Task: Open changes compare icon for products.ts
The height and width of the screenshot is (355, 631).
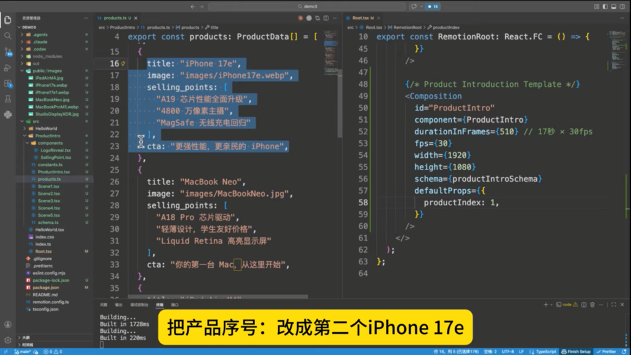Action: pos(317,18)
